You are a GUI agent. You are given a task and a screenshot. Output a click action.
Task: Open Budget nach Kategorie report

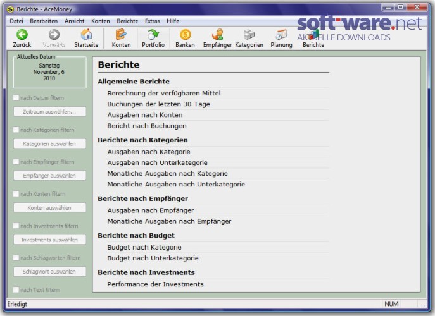coord(144,247)
